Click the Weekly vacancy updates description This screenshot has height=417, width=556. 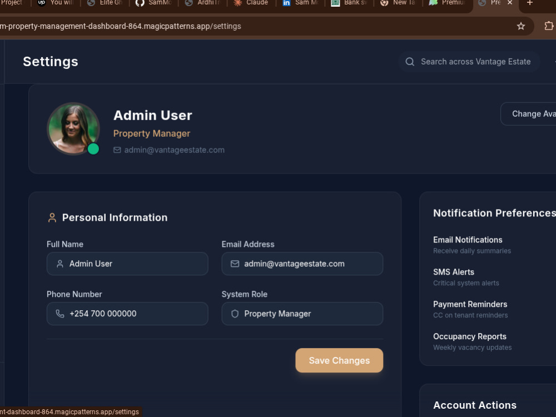(472, 348)
